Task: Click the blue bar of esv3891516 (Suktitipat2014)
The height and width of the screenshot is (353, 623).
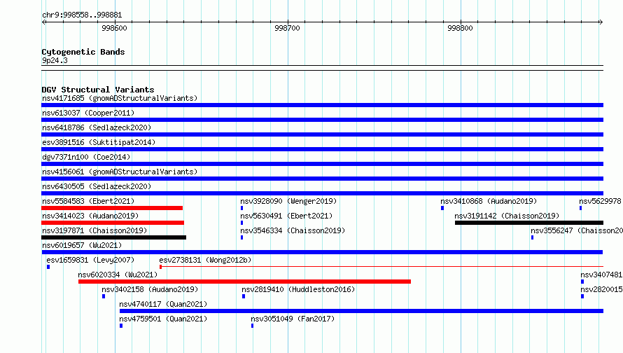Action: [322, 149]
